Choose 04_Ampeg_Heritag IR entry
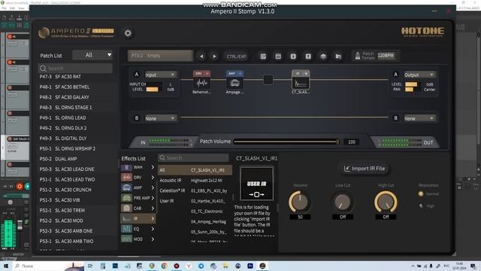 click(x=209, y=221)
